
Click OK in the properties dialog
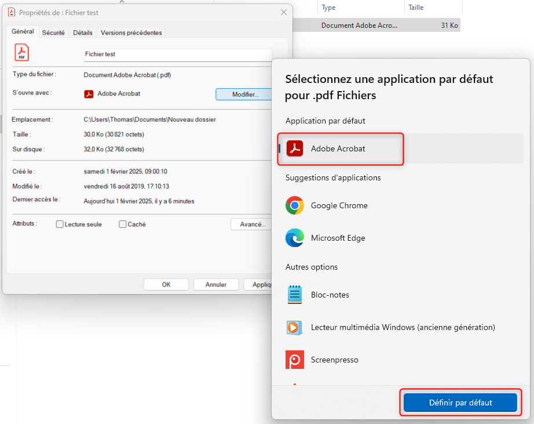pos(166,285)
